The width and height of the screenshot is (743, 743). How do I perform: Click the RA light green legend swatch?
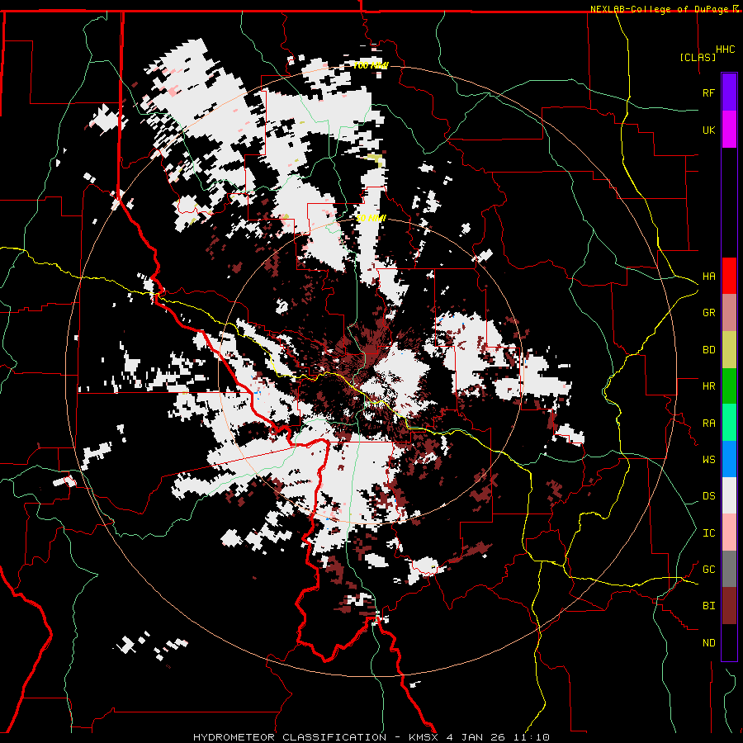point(729,423)
